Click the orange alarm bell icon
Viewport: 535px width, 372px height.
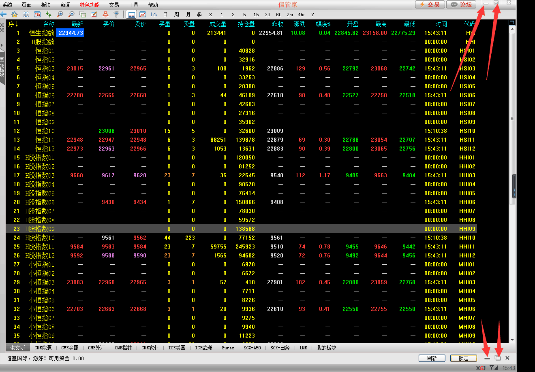tap(105, 15)
